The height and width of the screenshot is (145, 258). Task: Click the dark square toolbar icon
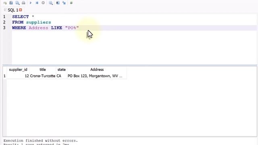click(58, 3)
